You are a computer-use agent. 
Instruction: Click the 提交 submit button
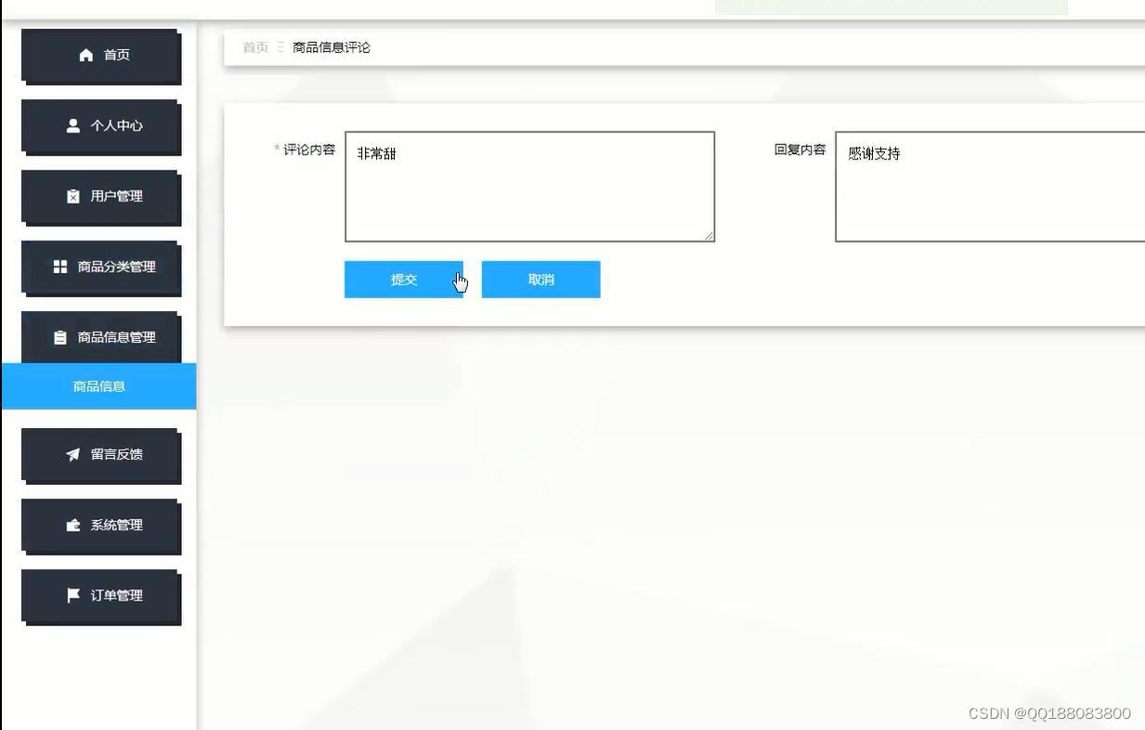(404, 279)
